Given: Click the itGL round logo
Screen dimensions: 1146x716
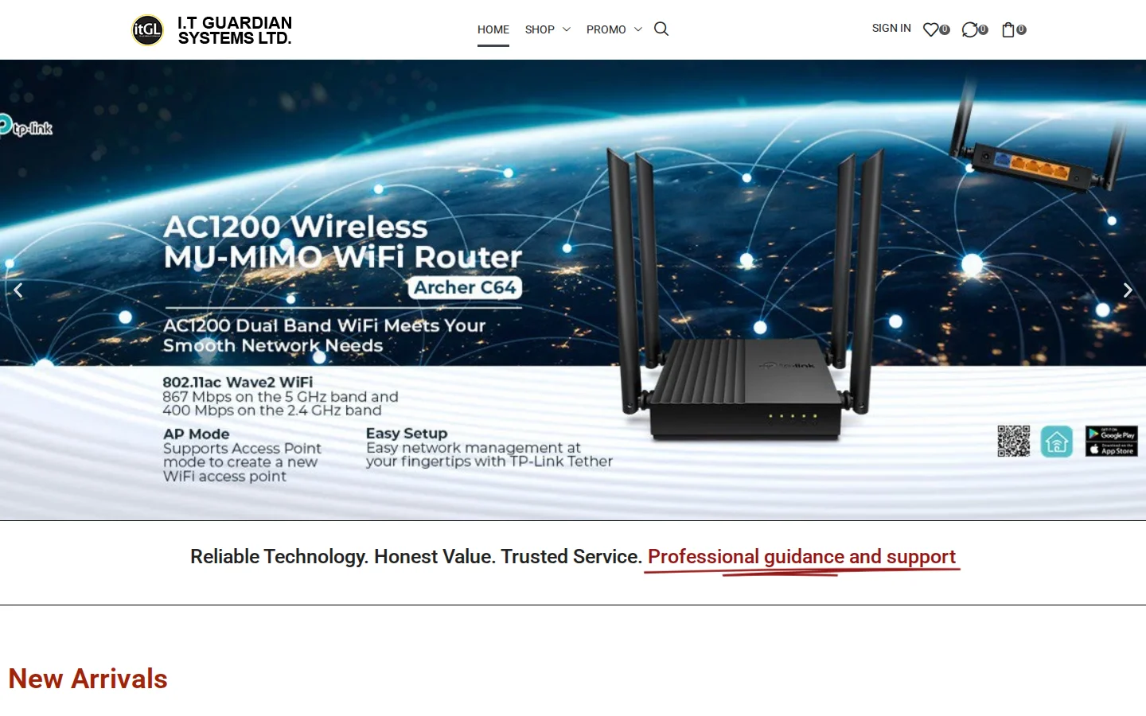Looking at the screenshot, I should [x=147, y=30].
